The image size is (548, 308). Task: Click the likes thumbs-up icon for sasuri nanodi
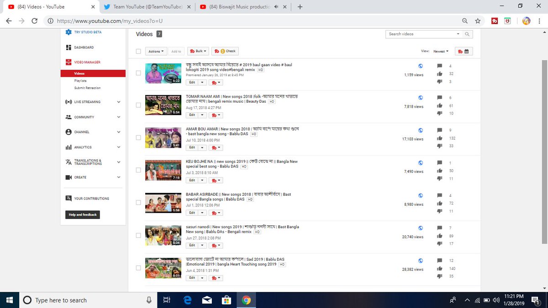(439, 235)
